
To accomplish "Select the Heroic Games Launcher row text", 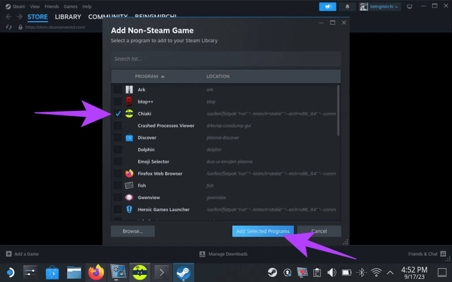I will click(x=163, y=209).
